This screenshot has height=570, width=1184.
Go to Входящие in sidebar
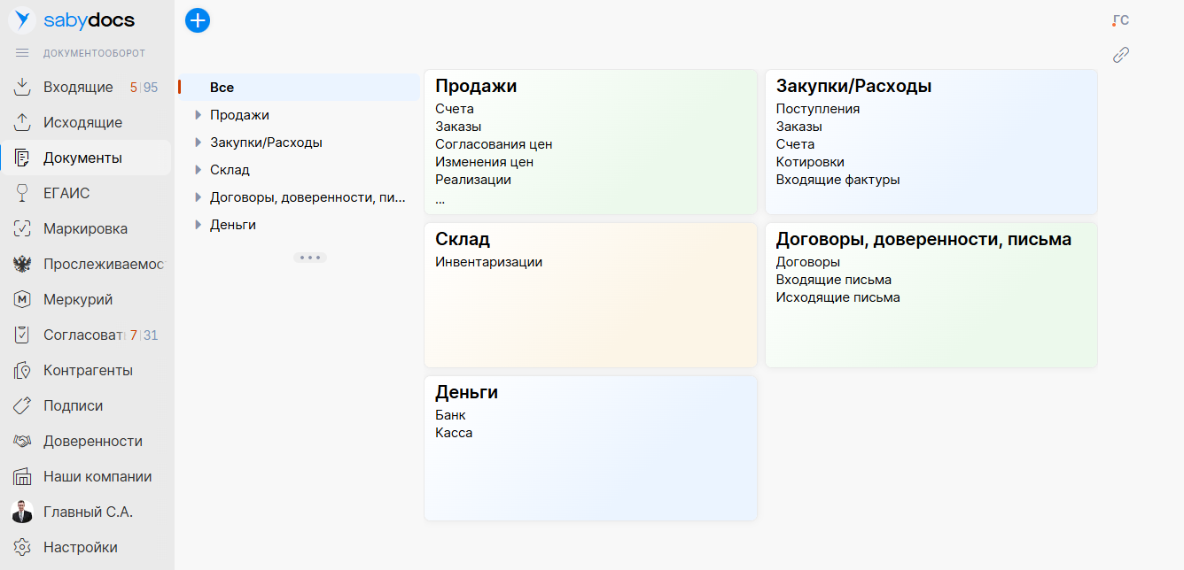(x=78, y=87)
